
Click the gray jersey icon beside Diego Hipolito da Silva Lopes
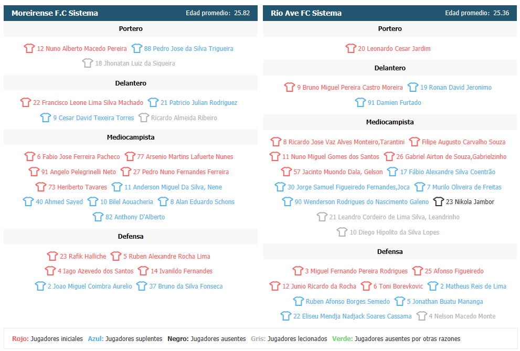[x=342, y=232]
